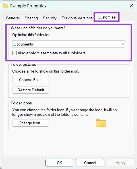Click the Choose File... button
137x169 pixels.
[31, 80]
